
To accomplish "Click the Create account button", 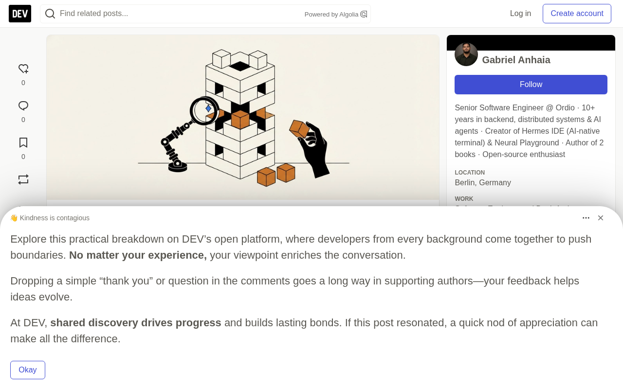I will click(577, 14).
